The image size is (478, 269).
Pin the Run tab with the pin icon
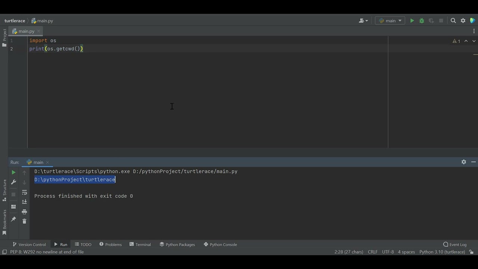[x=13, y=219]
